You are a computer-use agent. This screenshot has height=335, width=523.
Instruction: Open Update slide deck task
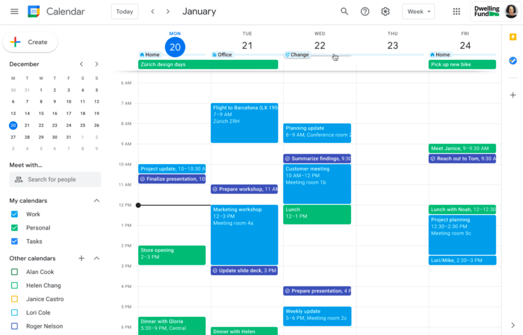click(244, 271)
